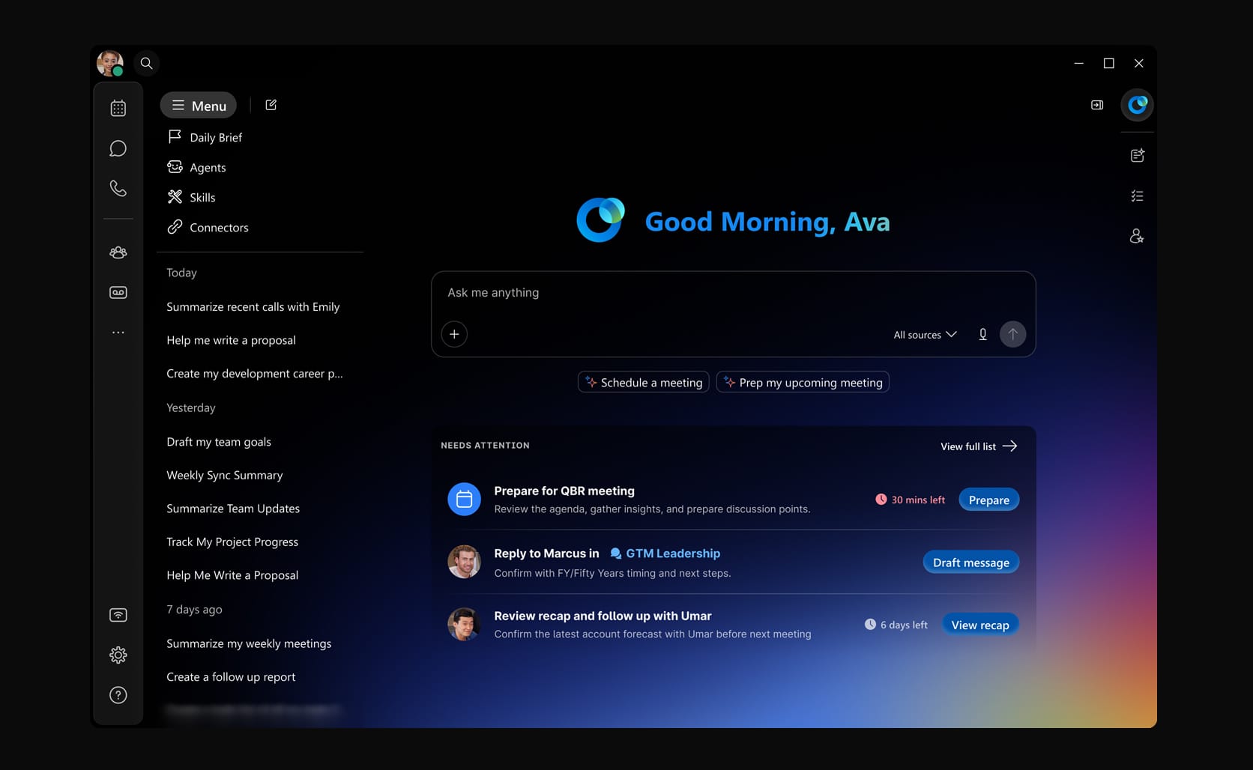Open Connectors menu item
Image resolution: width=1253 pixels, height=770 pixels.
pyautogui.click(x=208, y=227)
